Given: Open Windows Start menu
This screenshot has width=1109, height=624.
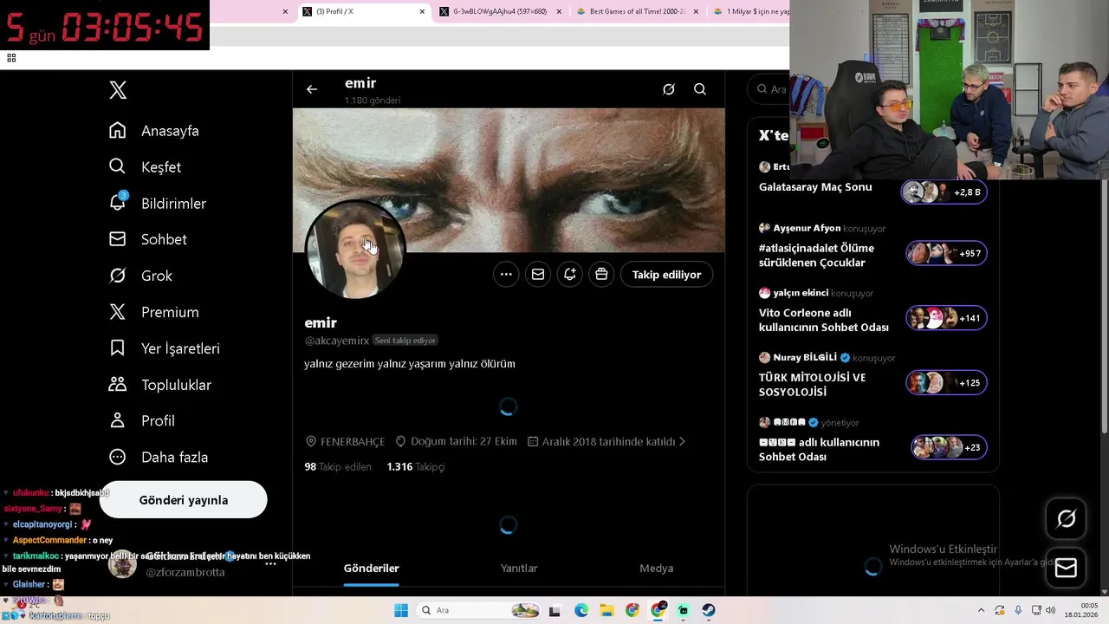Looking at the screenshot, I should (x=401, y=610).
